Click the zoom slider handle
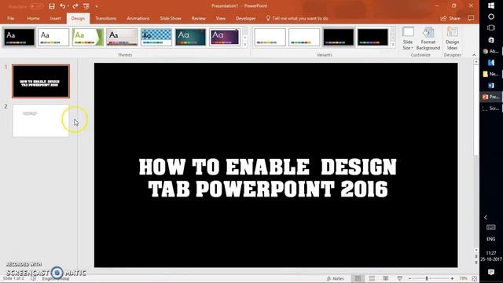 click(427, 278)
